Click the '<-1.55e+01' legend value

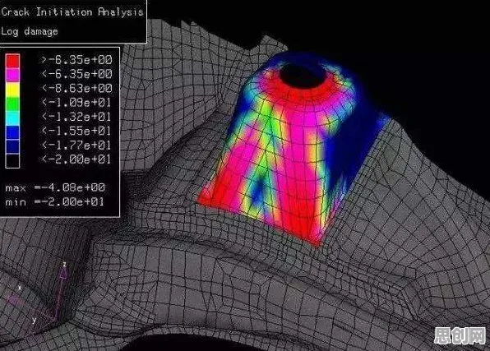coord(76,131)
